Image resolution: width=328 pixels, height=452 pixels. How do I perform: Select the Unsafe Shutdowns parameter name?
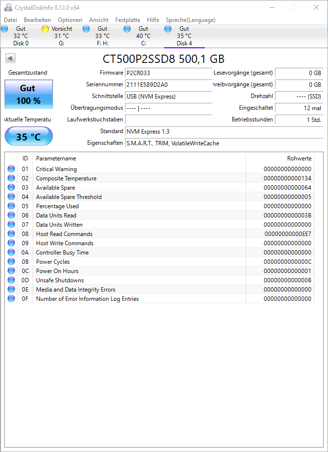coord(60,280)
